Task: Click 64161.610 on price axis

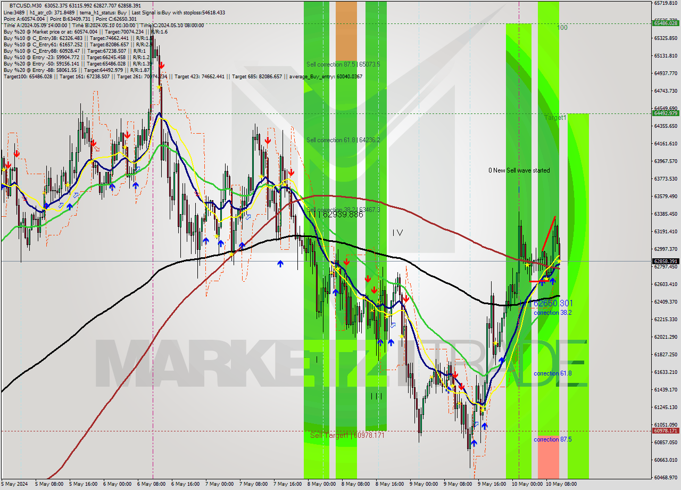Action: coord(665,143)
